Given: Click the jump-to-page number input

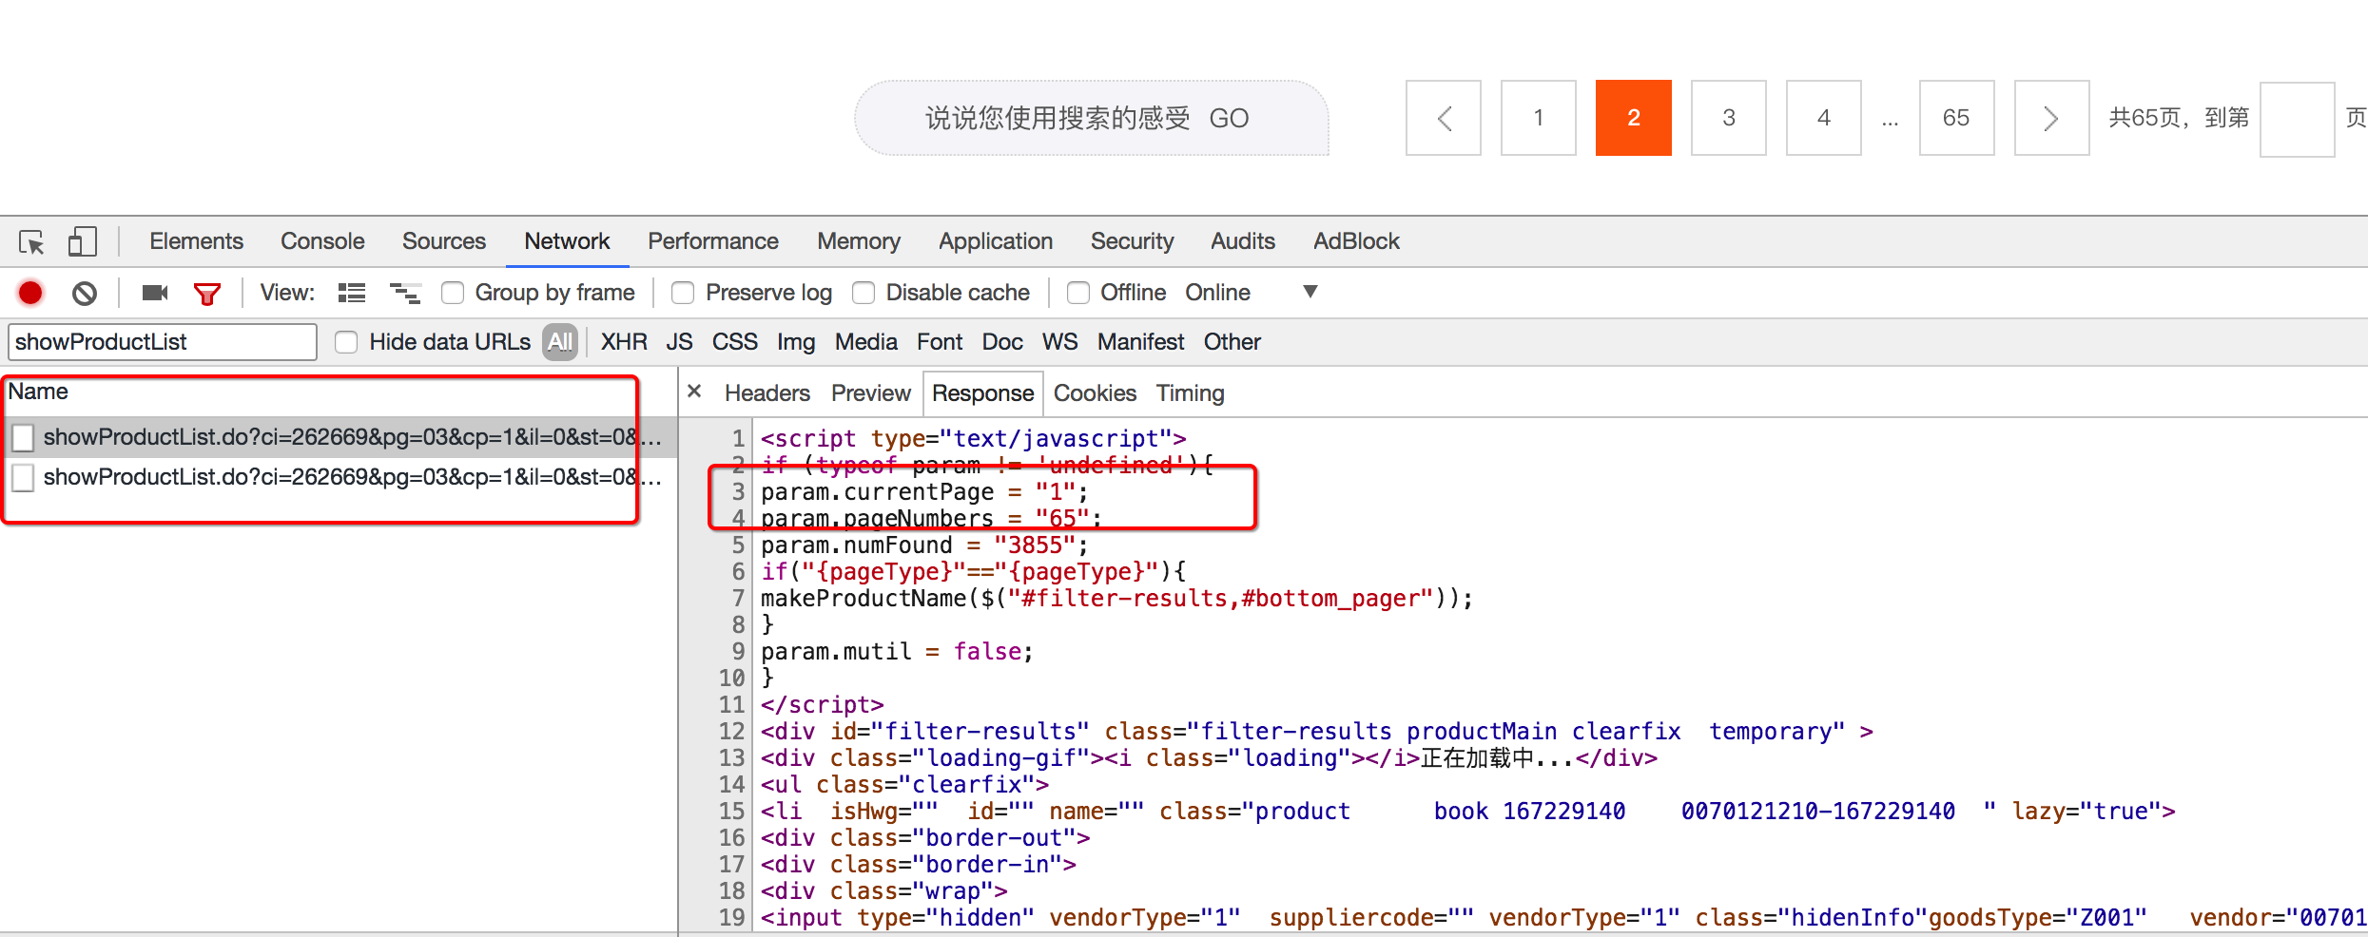Looking at the screenshot, I should coord(2298,119).
